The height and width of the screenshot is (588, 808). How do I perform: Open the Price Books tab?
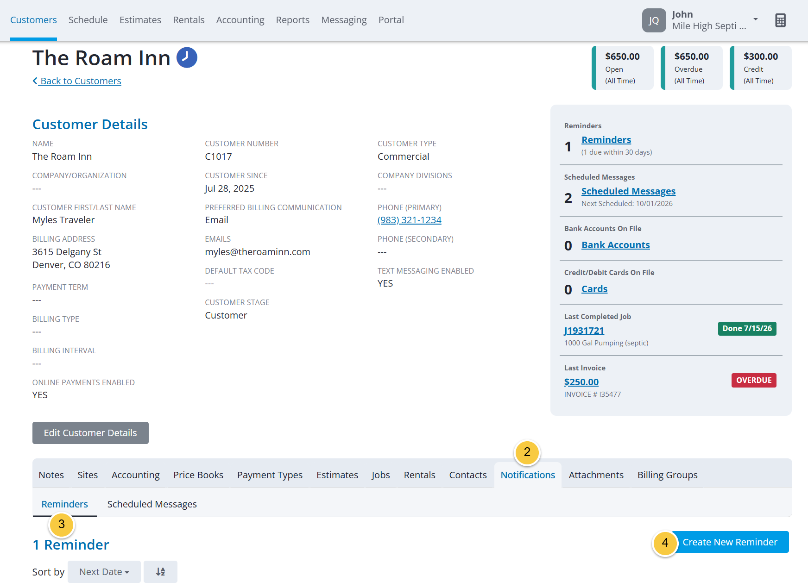[198, 475]
